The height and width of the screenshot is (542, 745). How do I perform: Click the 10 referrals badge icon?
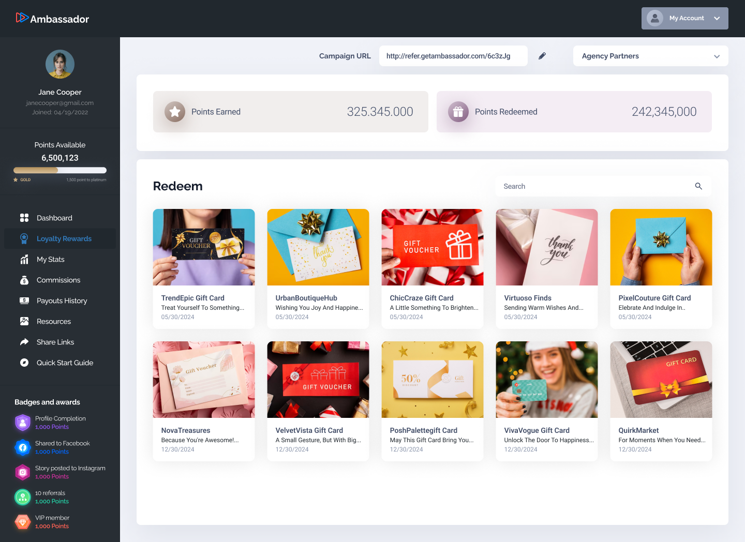click(23, 497)
